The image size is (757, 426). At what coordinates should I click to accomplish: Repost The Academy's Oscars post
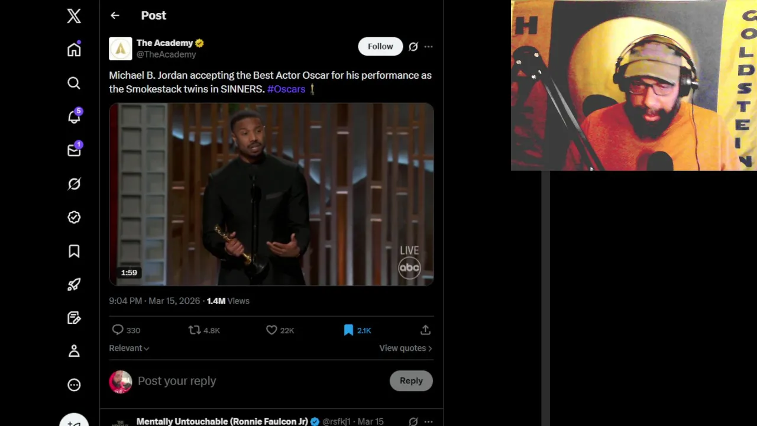[x=195, y=330]
